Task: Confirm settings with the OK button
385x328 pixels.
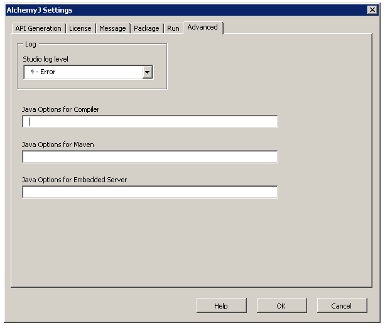Action: pyautogui.click(x=281, y=306)
